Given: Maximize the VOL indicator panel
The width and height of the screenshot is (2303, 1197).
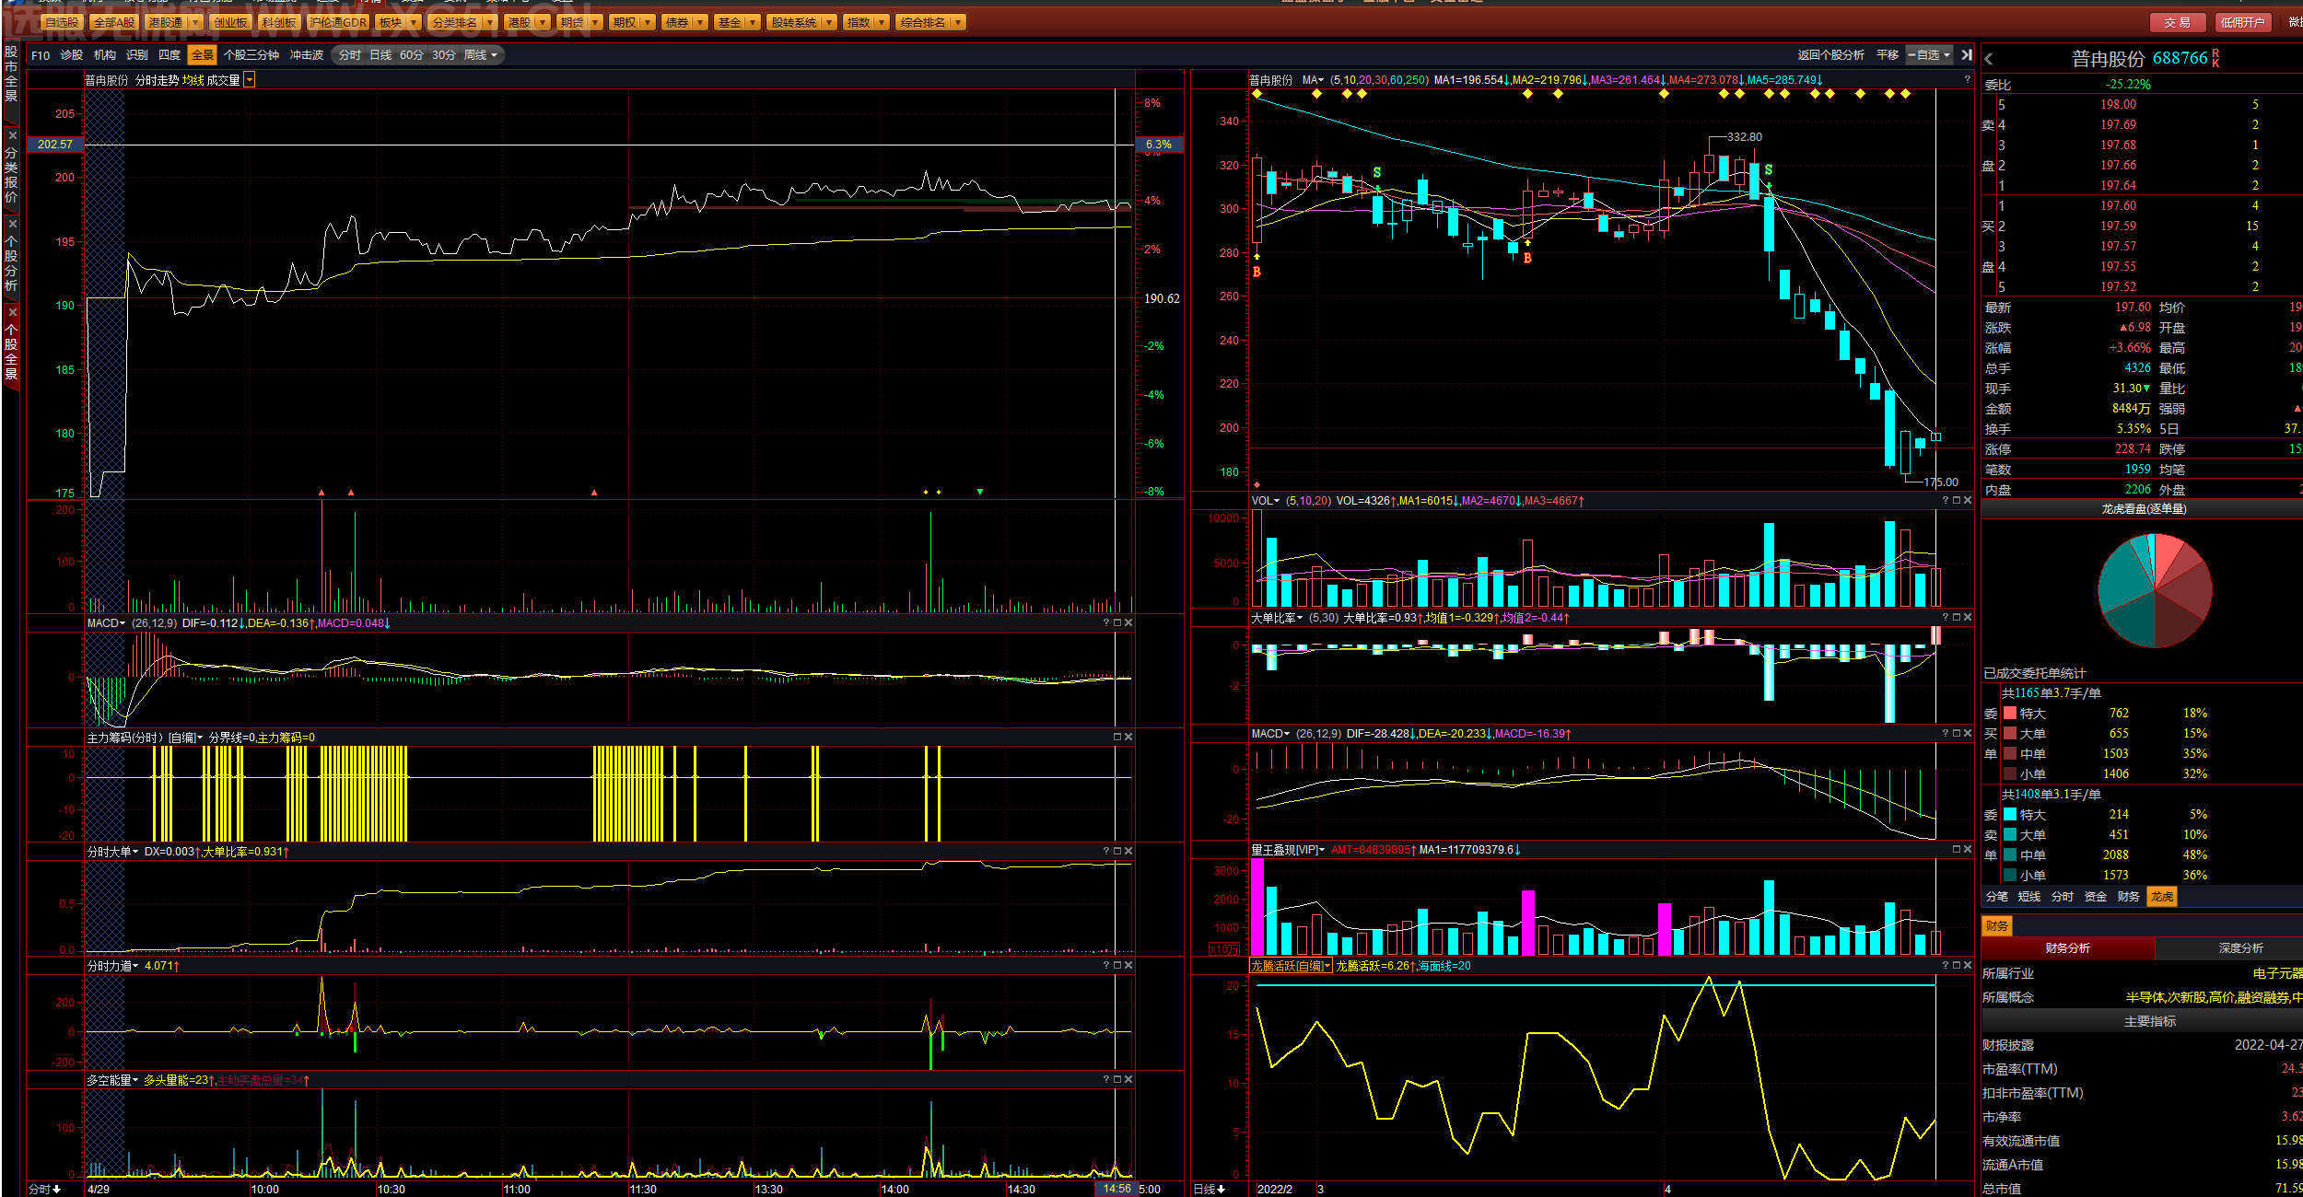Looking at the screenshot, I should coord(1957,501).
